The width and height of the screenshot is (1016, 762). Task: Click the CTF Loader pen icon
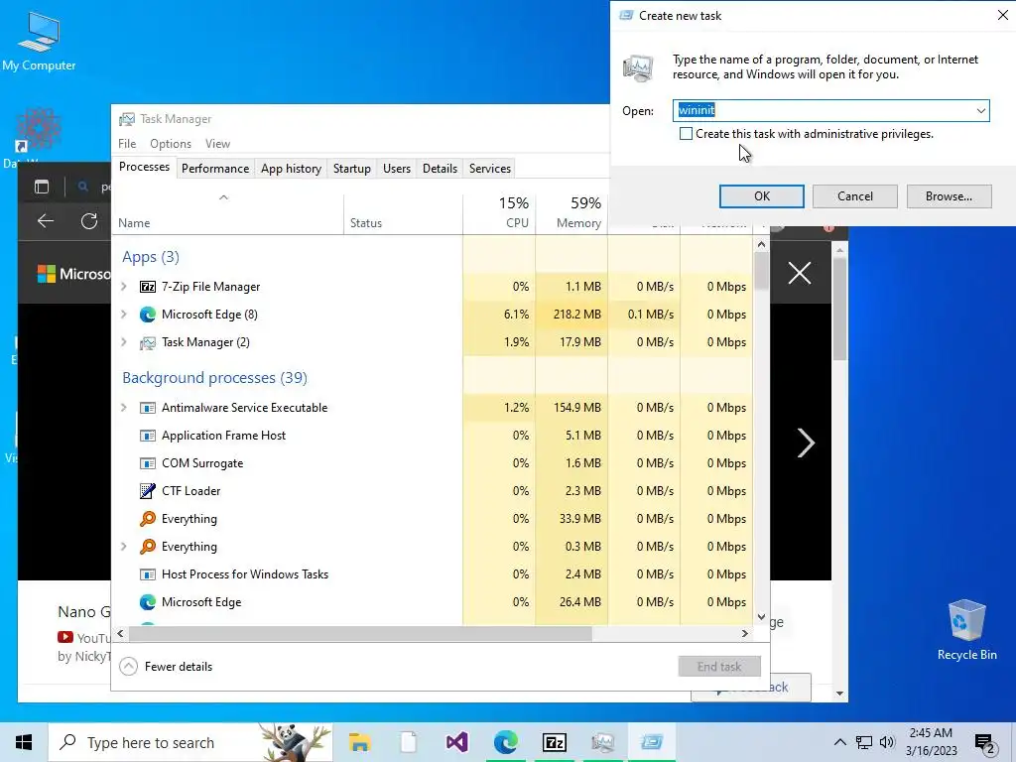tap(148, 491)
